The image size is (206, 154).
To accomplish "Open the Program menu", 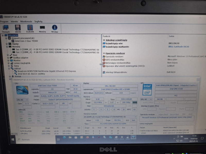I will [4, 22].
